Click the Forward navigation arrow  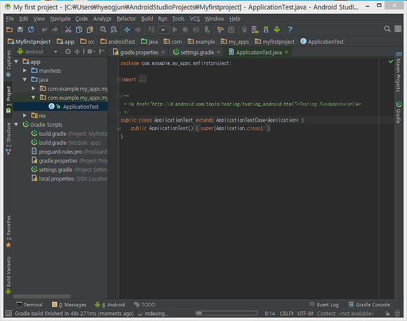pos(138,30)
